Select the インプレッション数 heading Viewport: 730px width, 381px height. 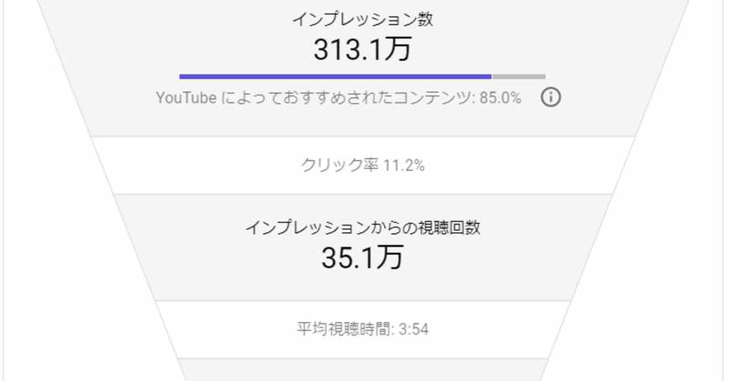(363, 20)
